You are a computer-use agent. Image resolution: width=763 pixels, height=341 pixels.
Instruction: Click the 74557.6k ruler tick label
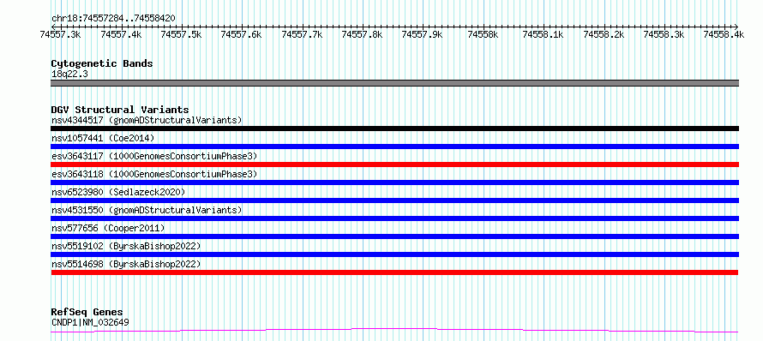(x=242, y=34)
